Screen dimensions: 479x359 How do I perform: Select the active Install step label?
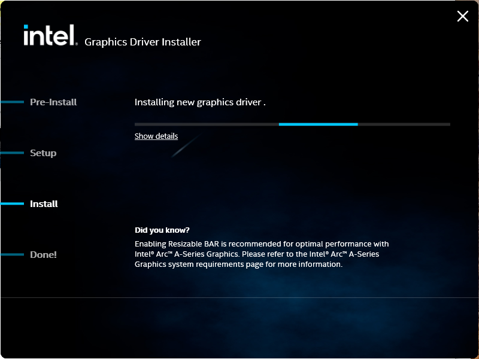pyautogui.click(x=44, y=203)
